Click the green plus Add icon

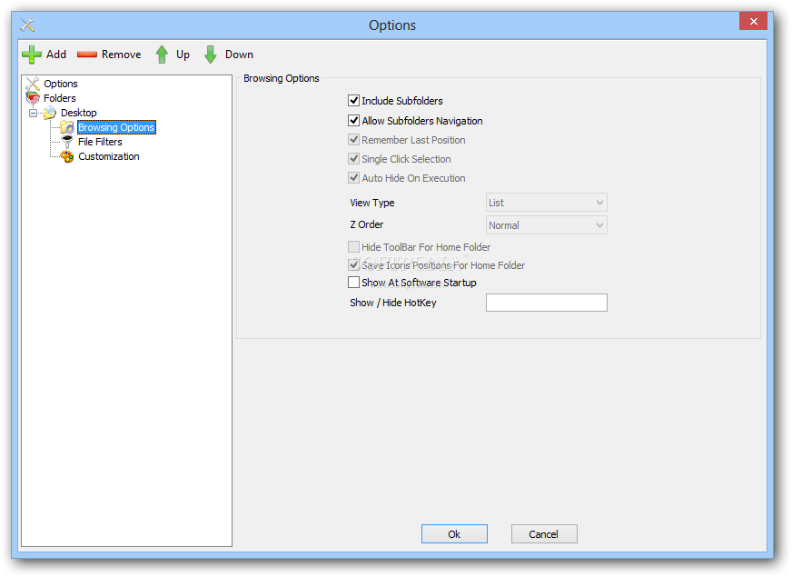click(31, 55)
